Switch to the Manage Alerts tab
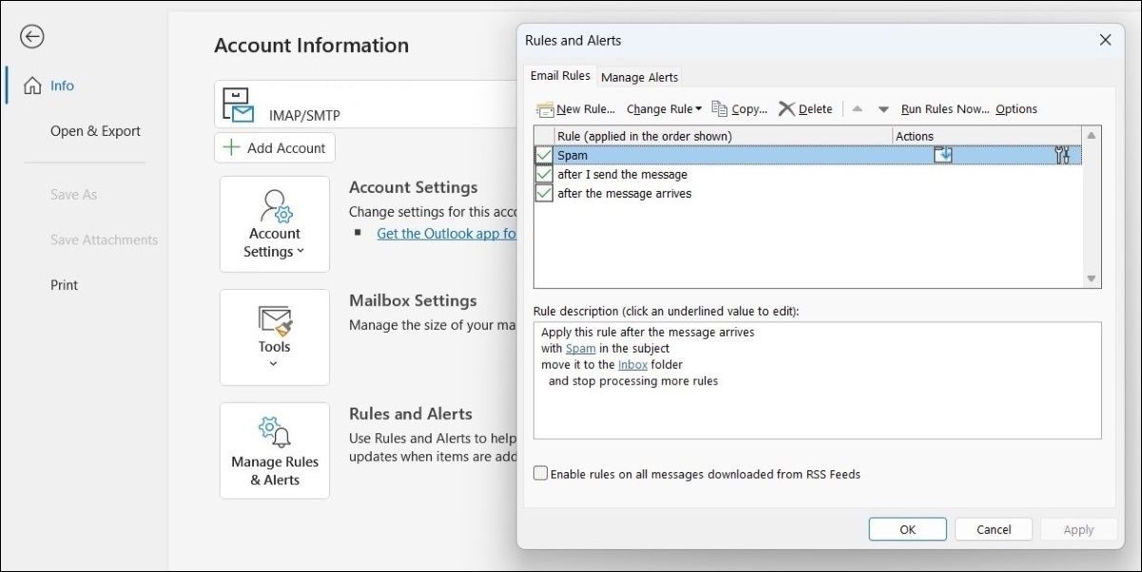Screen dimensions: 1142x572 click(x=639, y=77)
